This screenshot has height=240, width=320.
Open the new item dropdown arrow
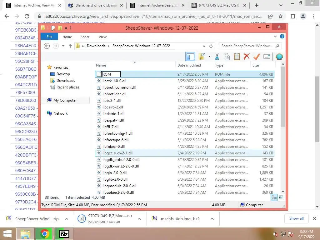click(x=209, y=57)
